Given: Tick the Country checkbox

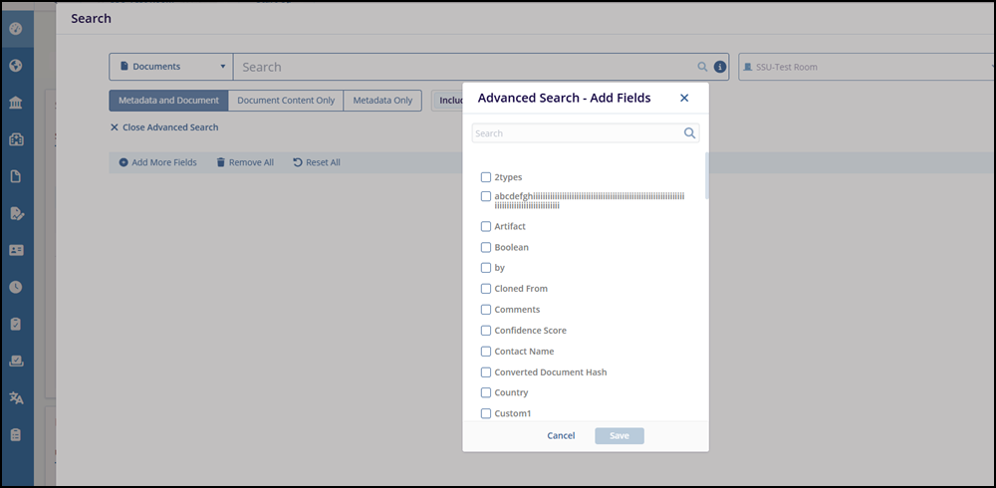Looking at the screenshot, I should [486, 392].
